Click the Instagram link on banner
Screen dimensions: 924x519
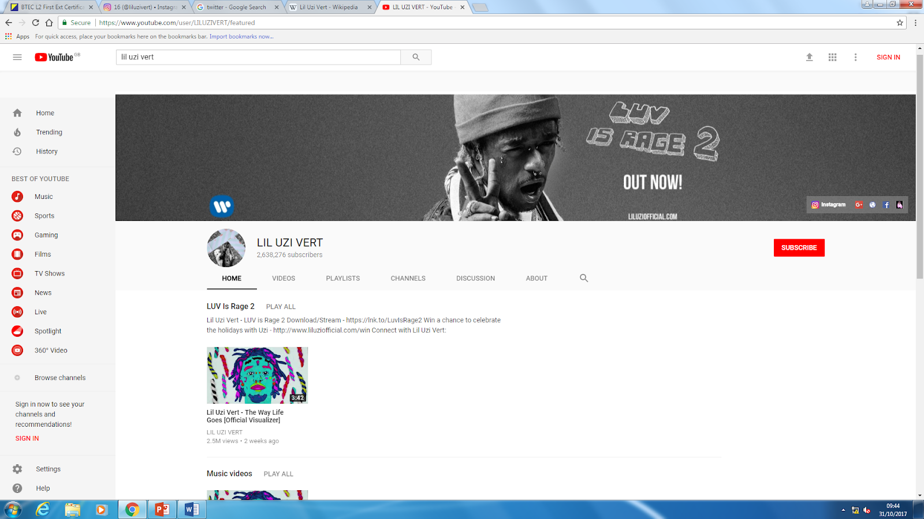pyautogui.click(x=829, y=205)
